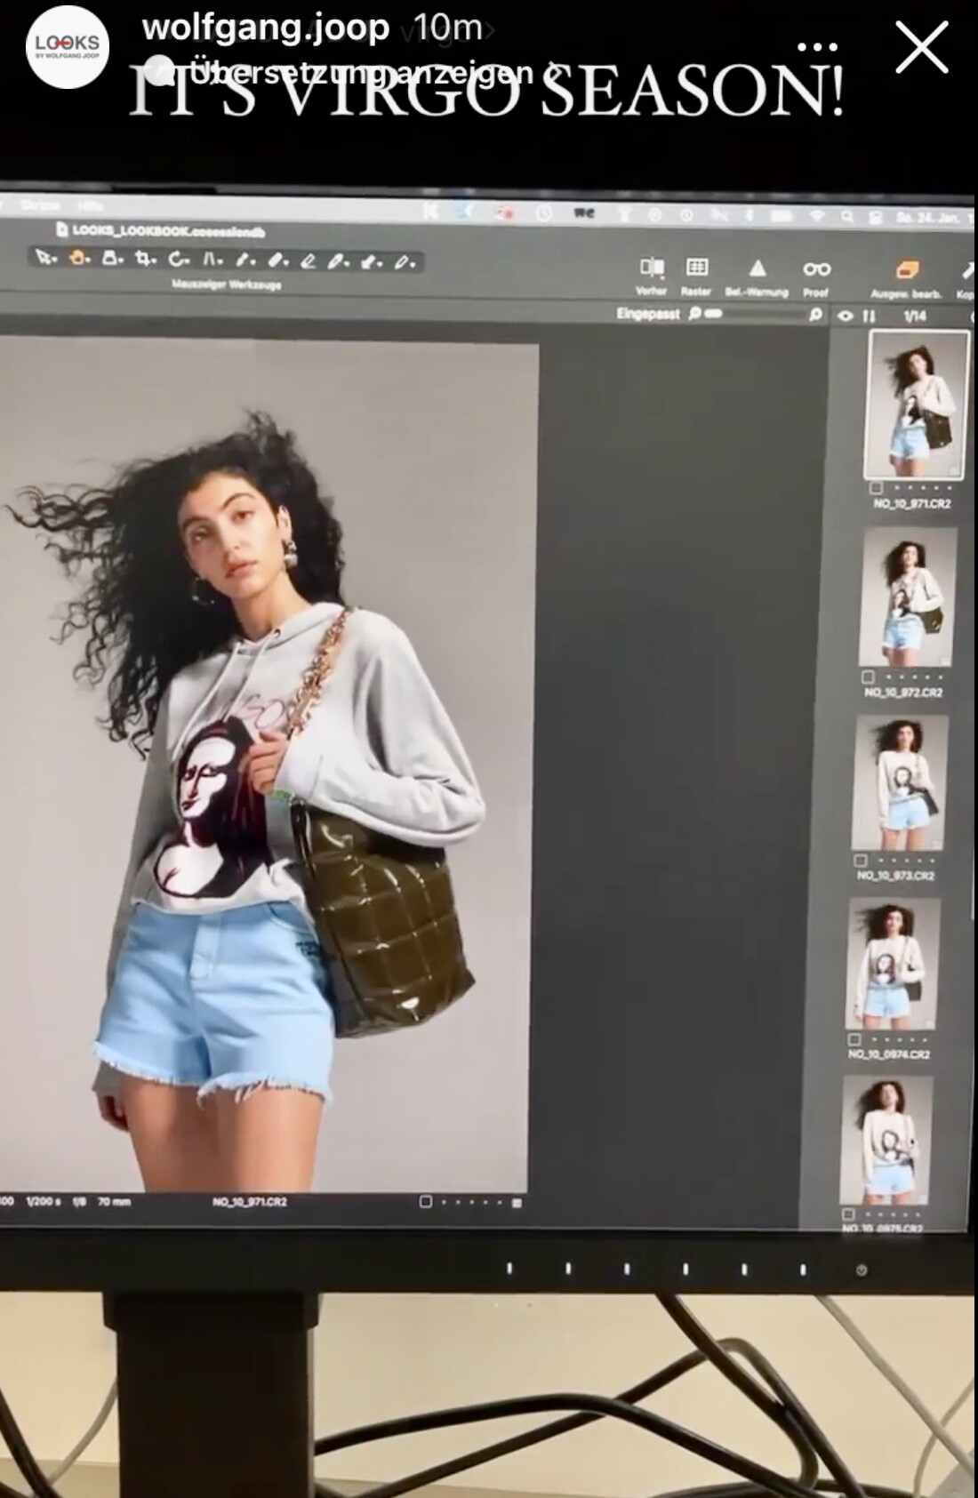Toggle color tag box under NO_10_0974.CR2 thumbnail
This screenshot has width=978, height=1498.
pyautogui.click(x=854, y=1039)
